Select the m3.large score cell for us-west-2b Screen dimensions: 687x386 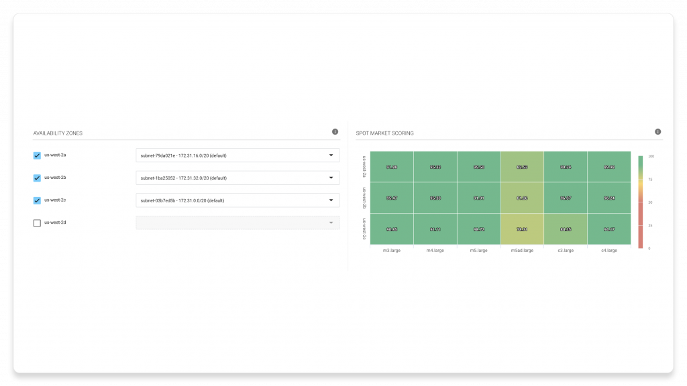coord(392,198)
